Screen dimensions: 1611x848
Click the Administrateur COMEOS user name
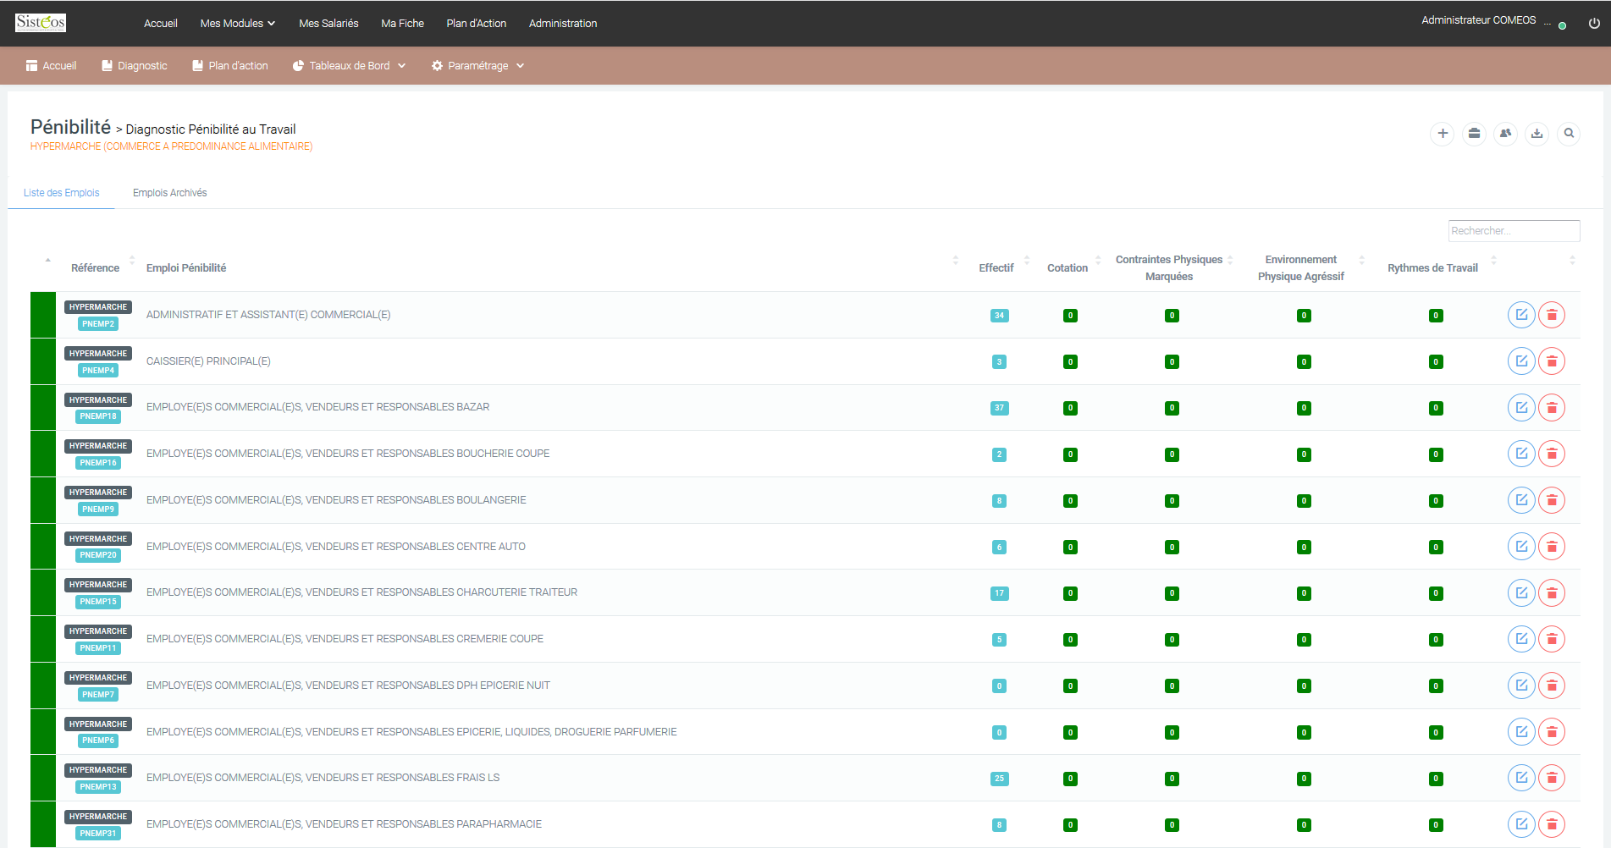(1478, 20)
